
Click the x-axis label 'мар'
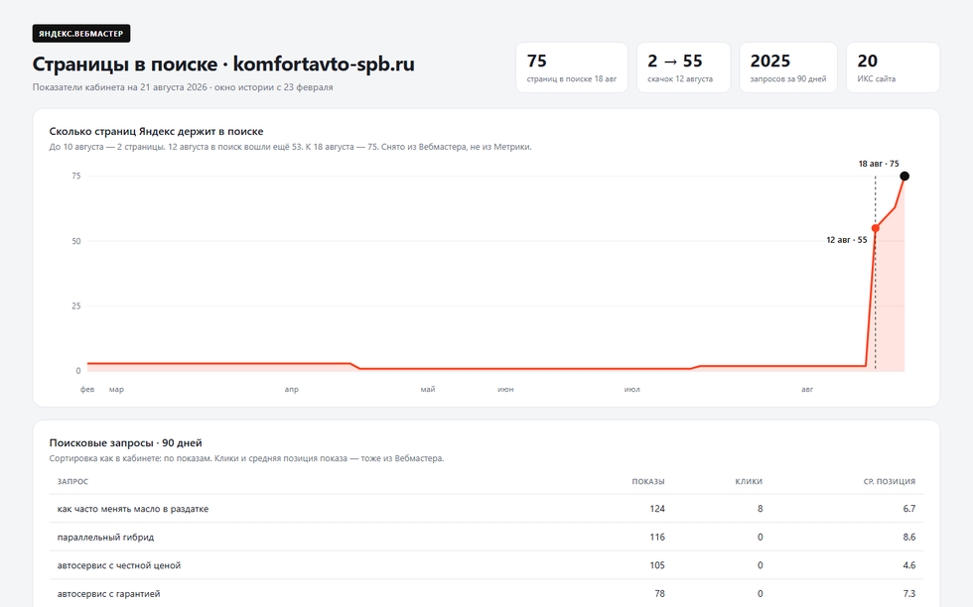coord(117,390)
